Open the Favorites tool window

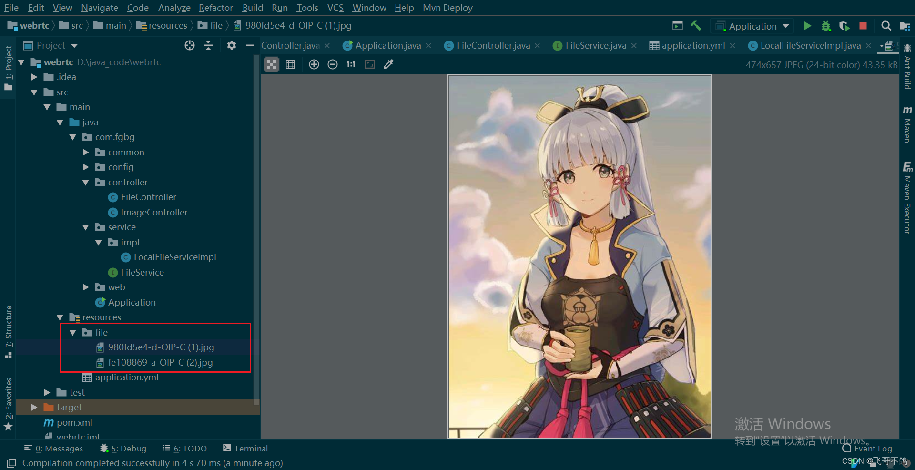pyautogui.click(x=8, y=404)
